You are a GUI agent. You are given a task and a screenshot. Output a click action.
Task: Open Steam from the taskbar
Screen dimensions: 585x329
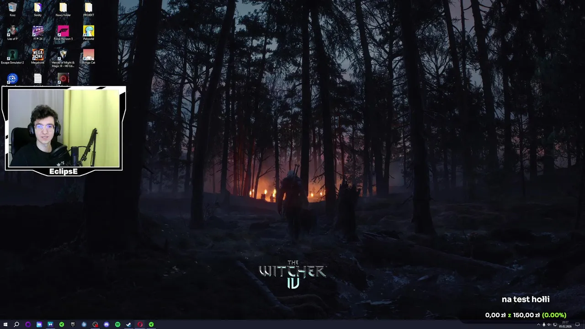click(128, 324)
